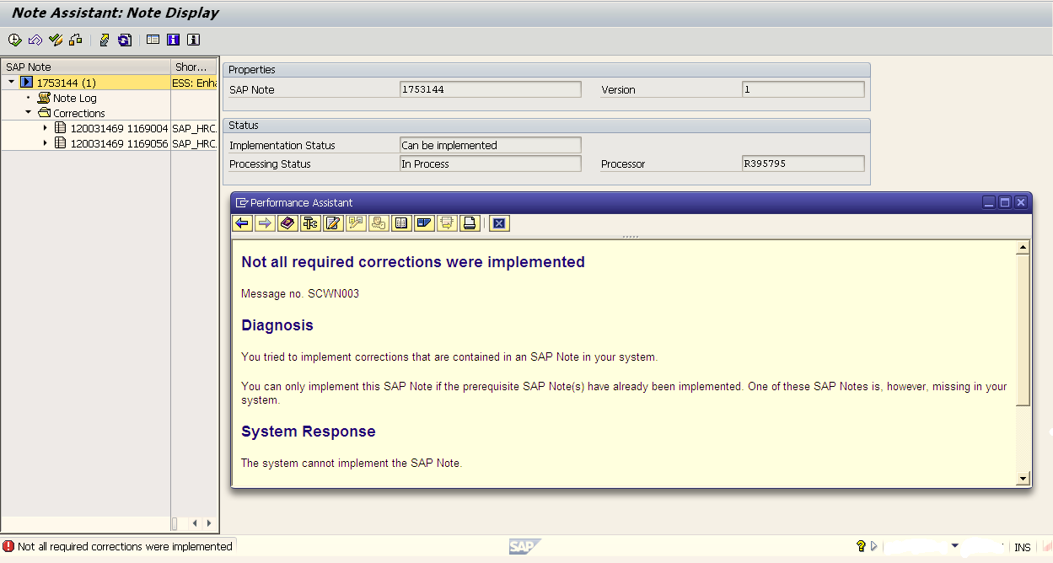Click the greyed window-arrow icon in Performance Assistant
Screen dimensions: 1053x563
[x=447, y=223]
